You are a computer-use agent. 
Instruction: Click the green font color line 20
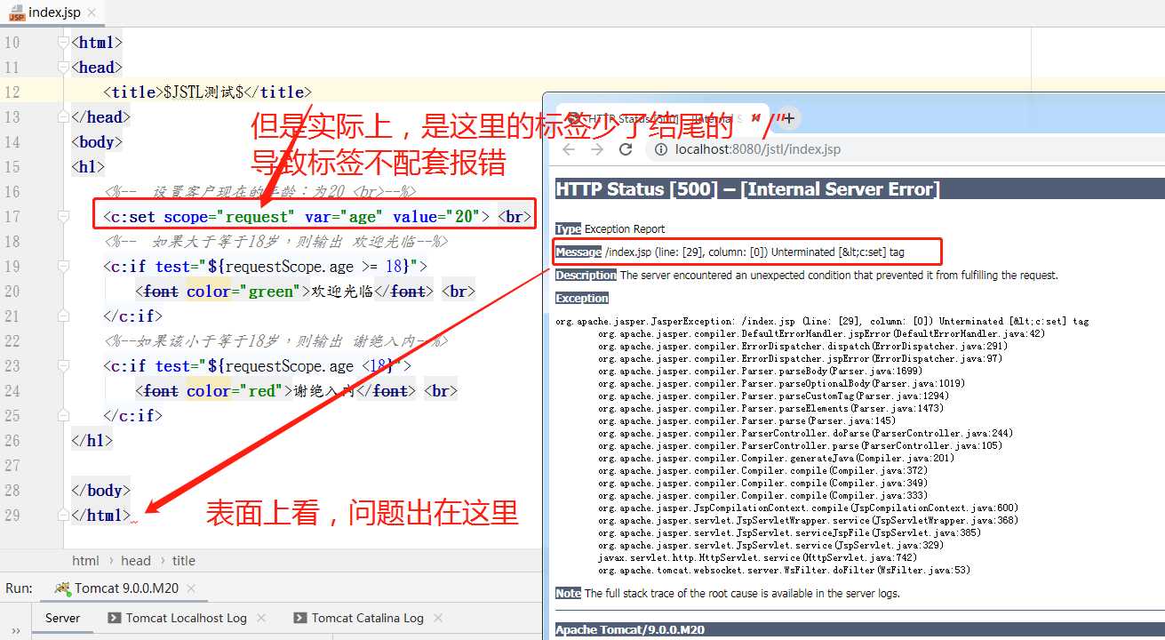click(305, 292)
